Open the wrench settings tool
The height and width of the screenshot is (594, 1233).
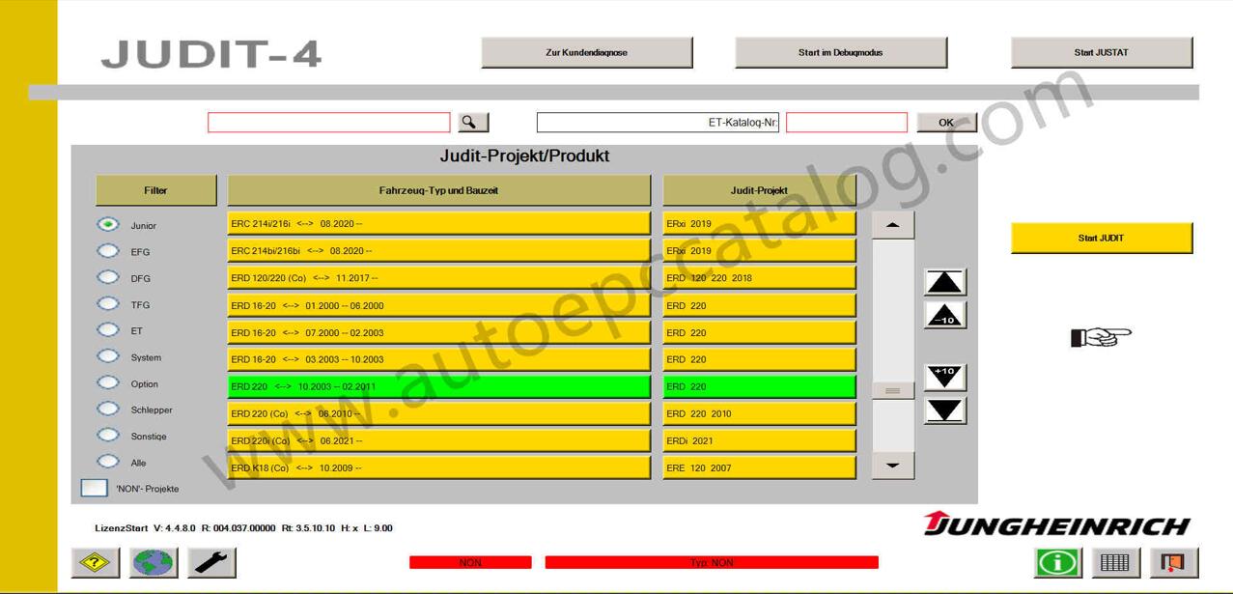point(212,562)
